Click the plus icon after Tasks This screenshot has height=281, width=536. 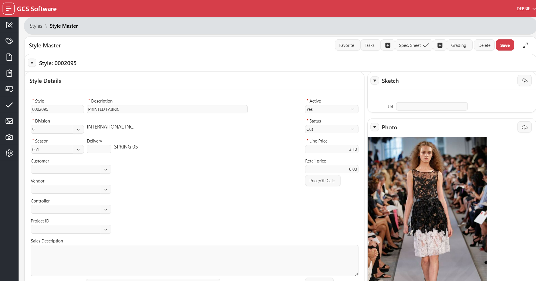click(388, 45)
